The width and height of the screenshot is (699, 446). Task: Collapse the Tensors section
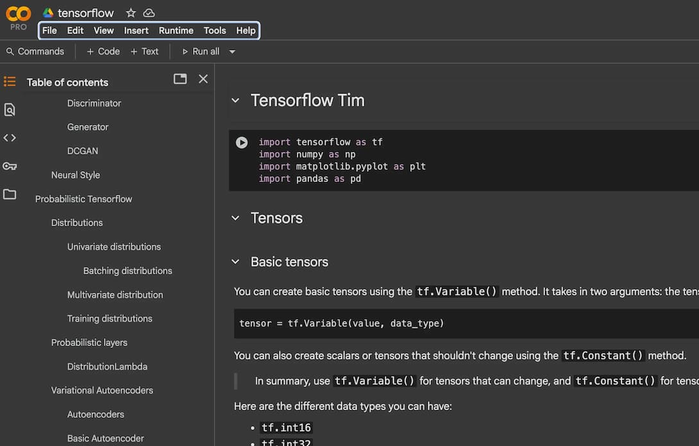pos(235,219)
